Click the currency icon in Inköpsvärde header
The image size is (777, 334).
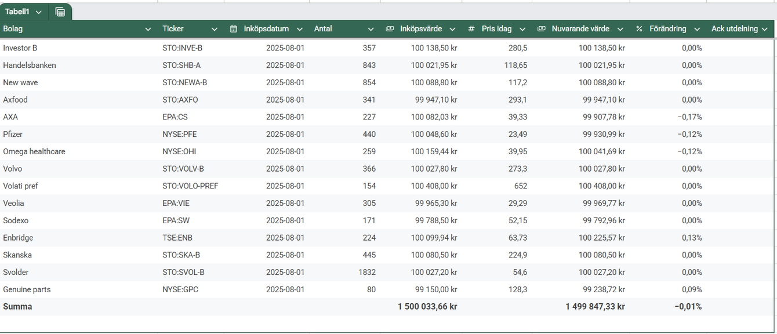pyautogui.click(x=390, y=29)
